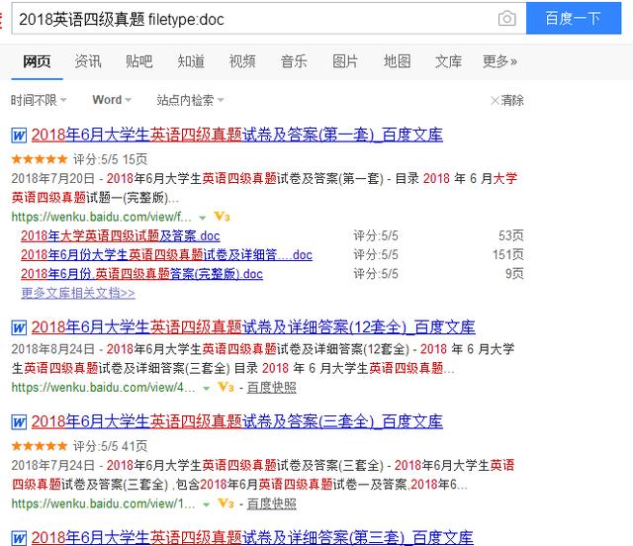Click the camera image search icon
633x546 pixels.
[506, 18]
